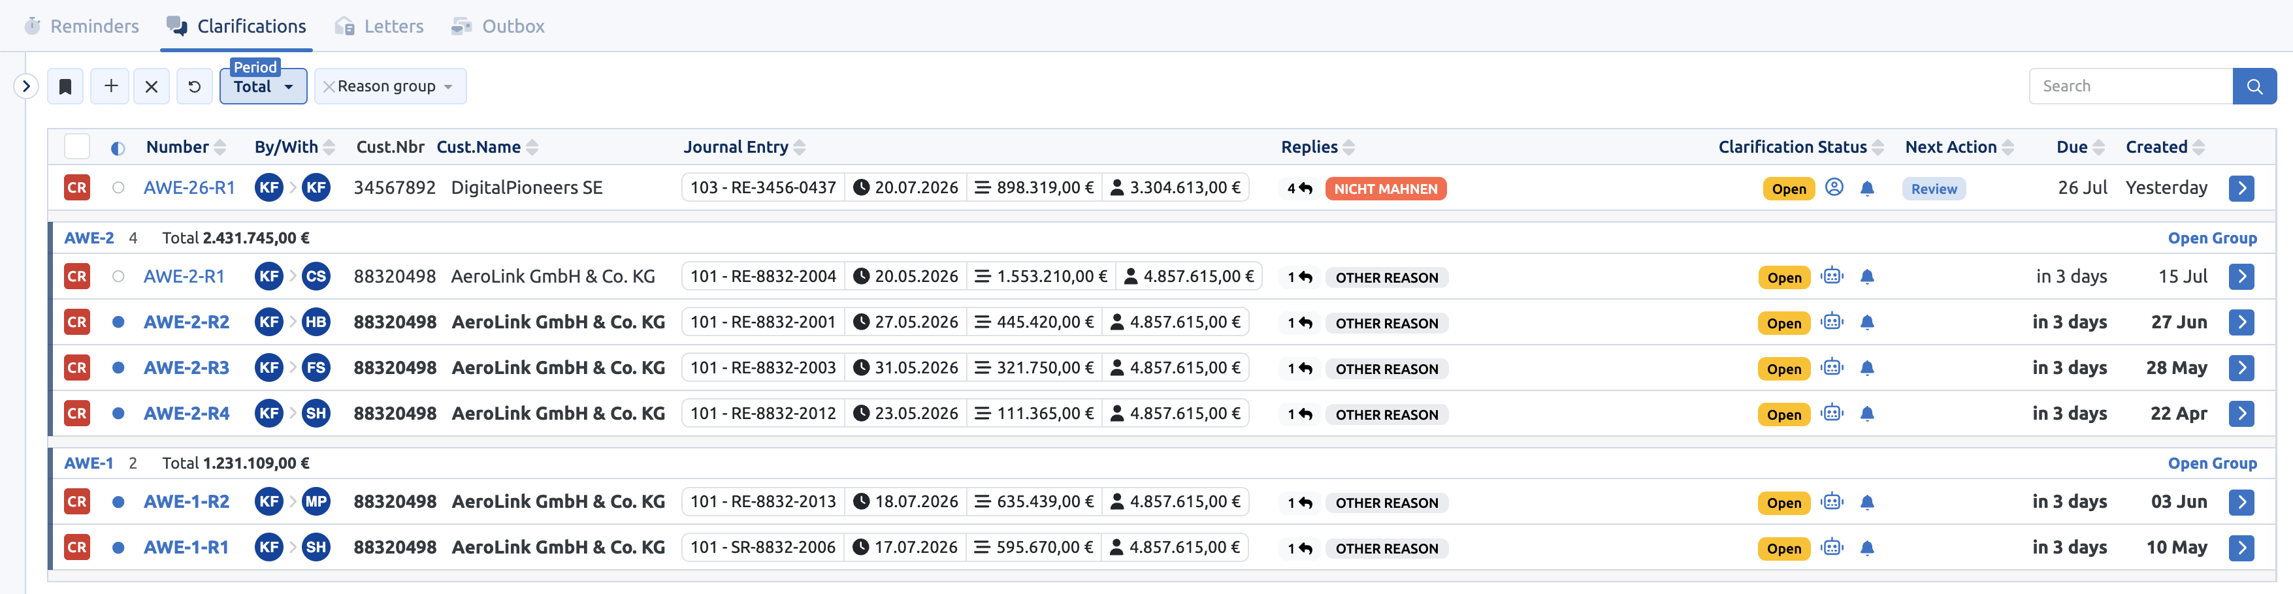
Task: Click the magnifier search button
Action: point(2254,86)
